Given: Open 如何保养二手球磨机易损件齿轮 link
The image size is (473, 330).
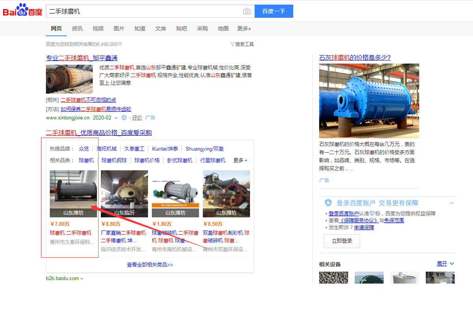Looking at the screenshot, I should coord(96,109).
